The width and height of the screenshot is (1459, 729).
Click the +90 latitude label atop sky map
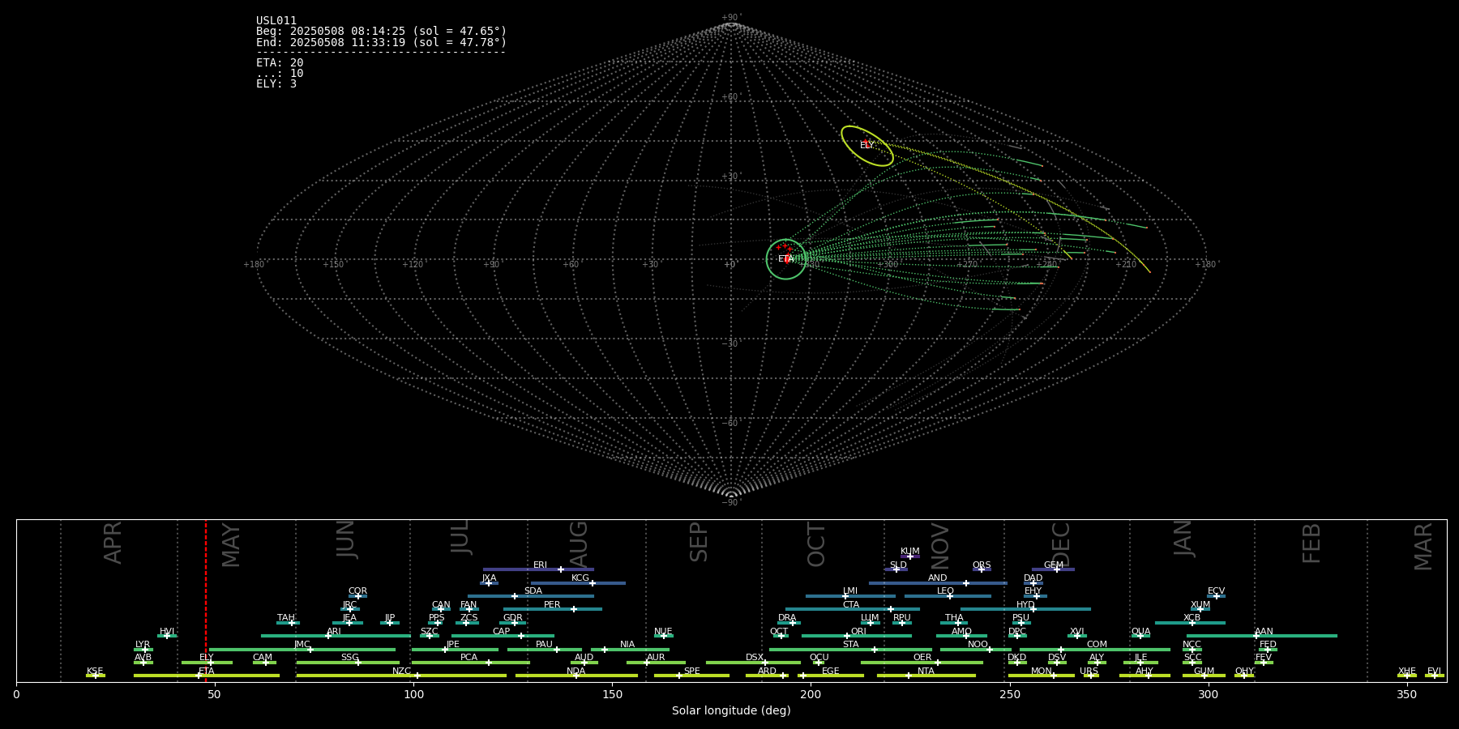pyautogui.click(x=731, y=17)
